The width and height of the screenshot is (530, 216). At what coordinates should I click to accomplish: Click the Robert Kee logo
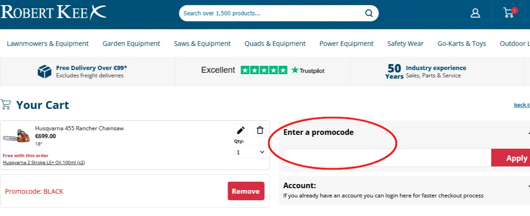pos(53,13)
